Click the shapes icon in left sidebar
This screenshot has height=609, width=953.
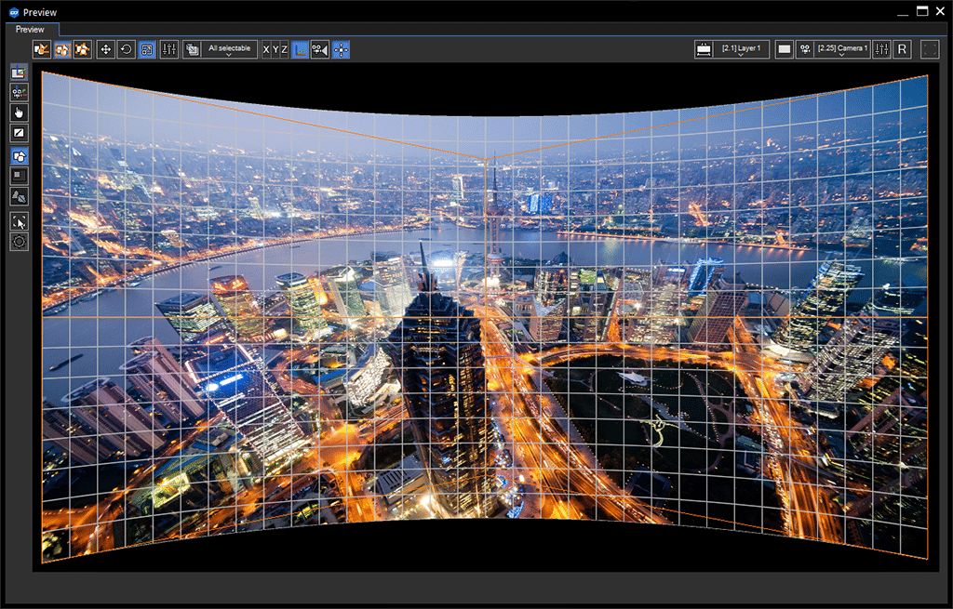(19, 155)
